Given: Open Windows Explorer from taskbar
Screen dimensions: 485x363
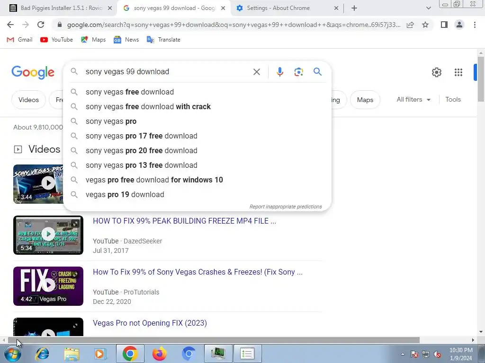Looking at the screenshot, I should coord(72,354).
